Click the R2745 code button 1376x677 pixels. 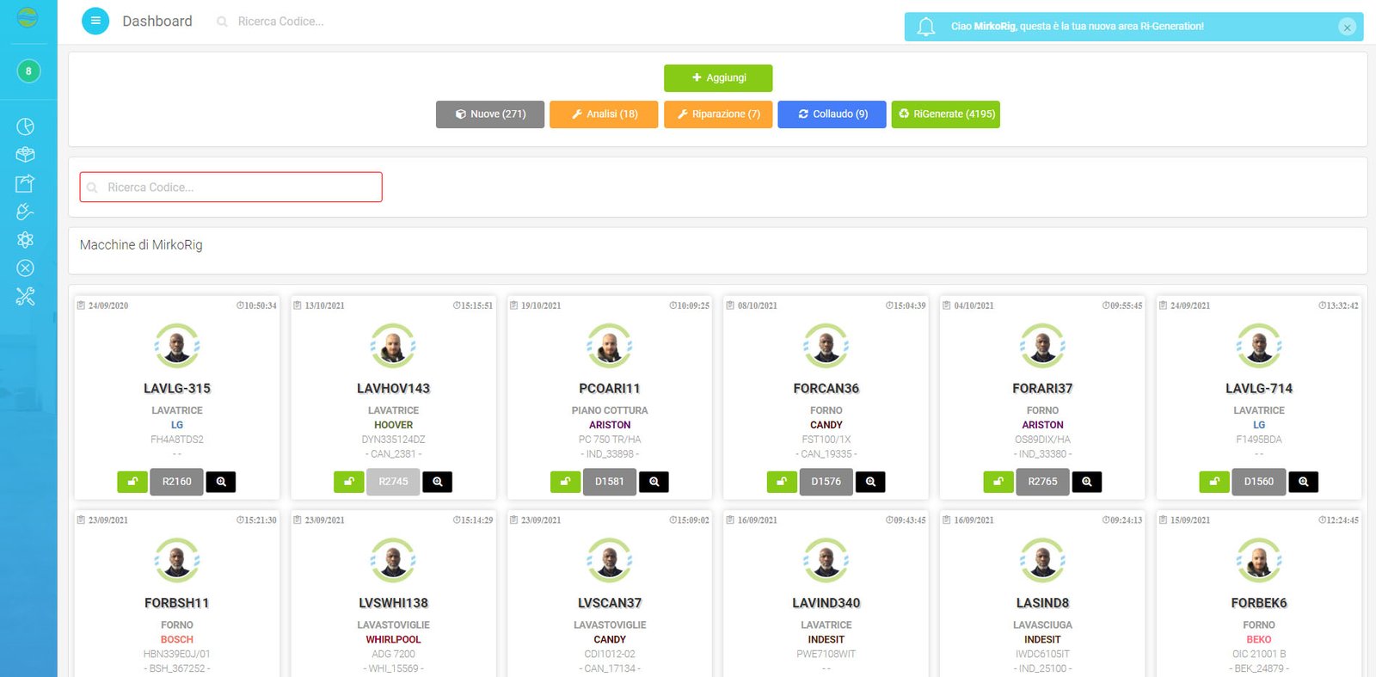[394, 482]
